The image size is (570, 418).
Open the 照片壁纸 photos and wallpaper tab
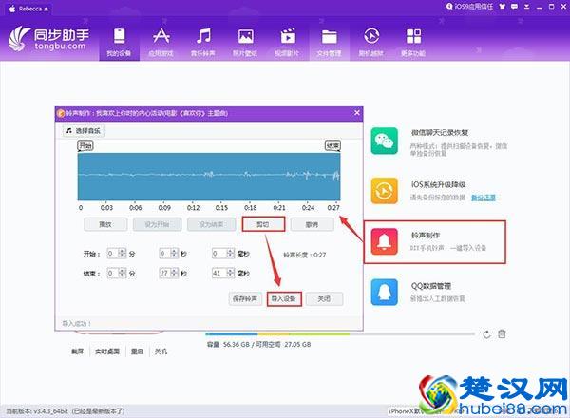[x=245, y=42]
